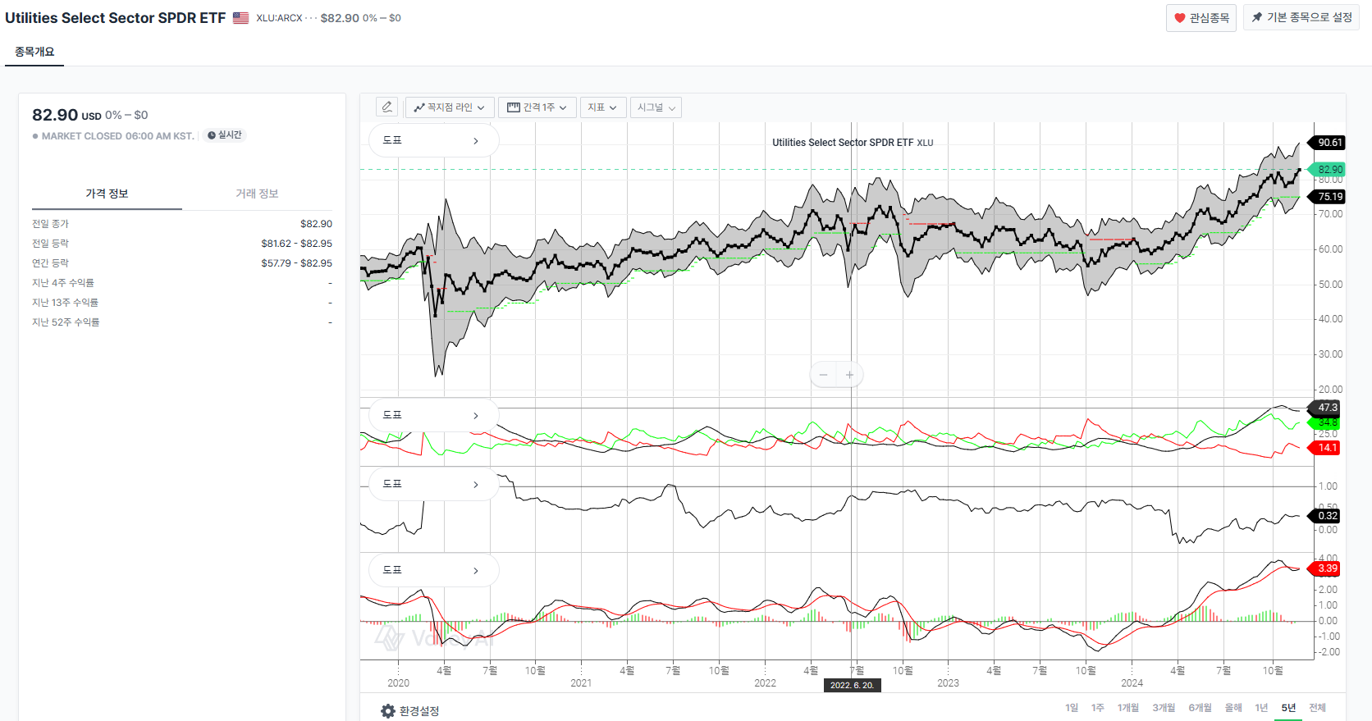Click the Utilities Select Sector SPDR ETF page title
The image size is (1372, 721).
pyautogui.click(x=115, y=18)
